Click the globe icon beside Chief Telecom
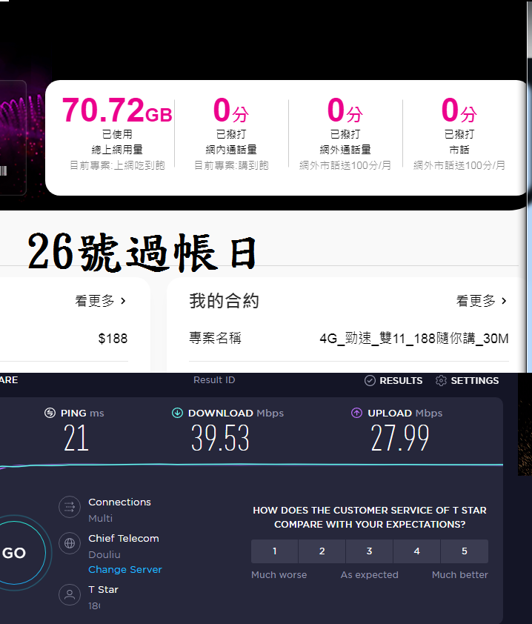 (70, 543)
